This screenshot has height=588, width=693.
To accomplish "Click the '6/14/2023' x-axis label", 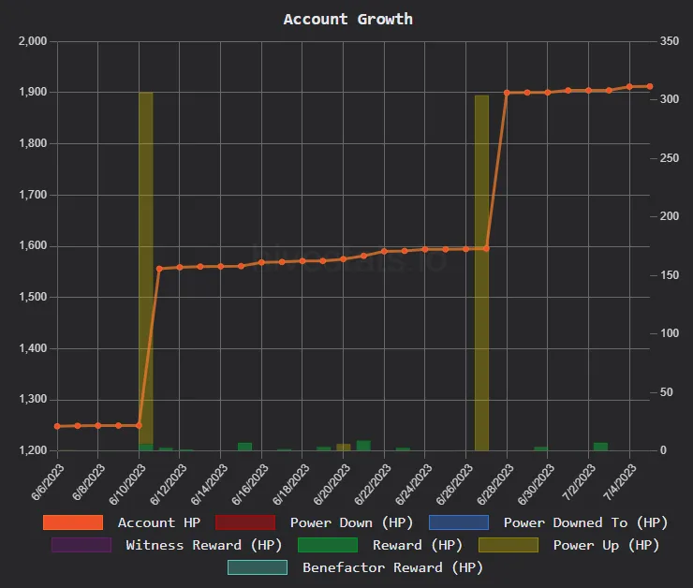I will click(x=209, y=484).
